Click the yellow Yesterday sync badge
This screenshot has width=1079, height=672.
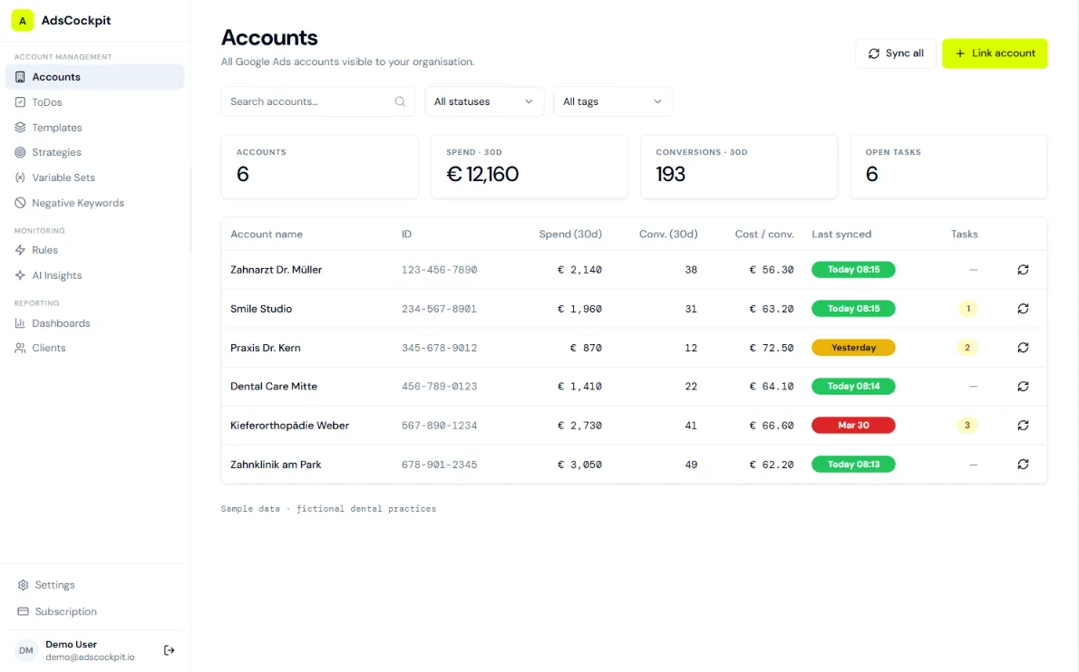pos(853,348)
